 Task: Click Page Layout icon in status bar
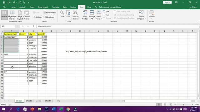165,105
